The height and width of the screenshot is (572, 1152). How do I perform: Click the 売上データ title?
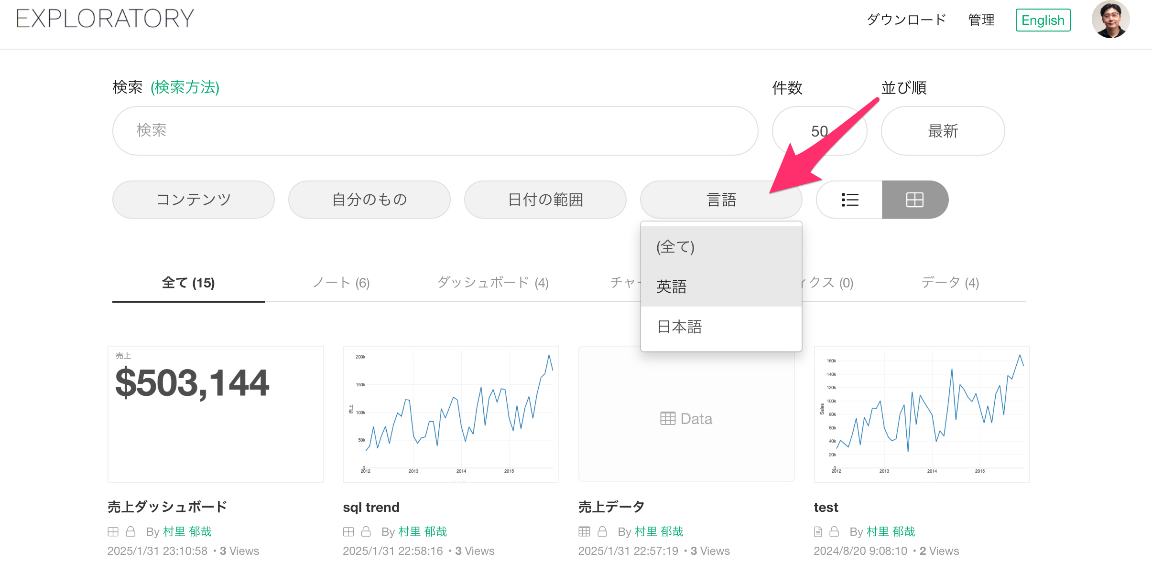click(611, 507)
